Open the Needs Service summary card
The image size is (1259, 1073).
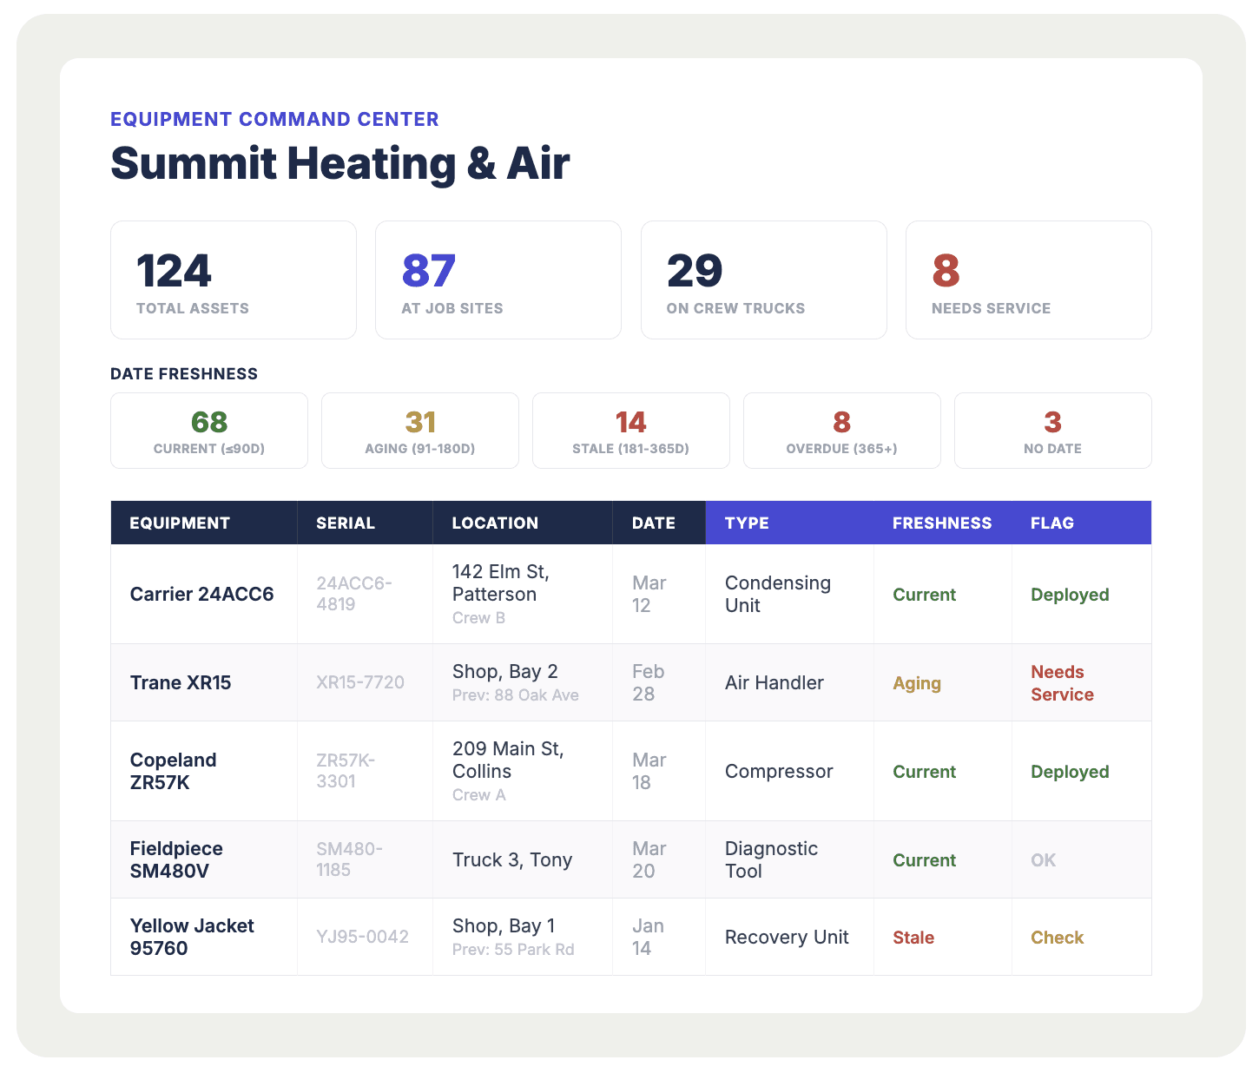click(x=1027, y=280)
